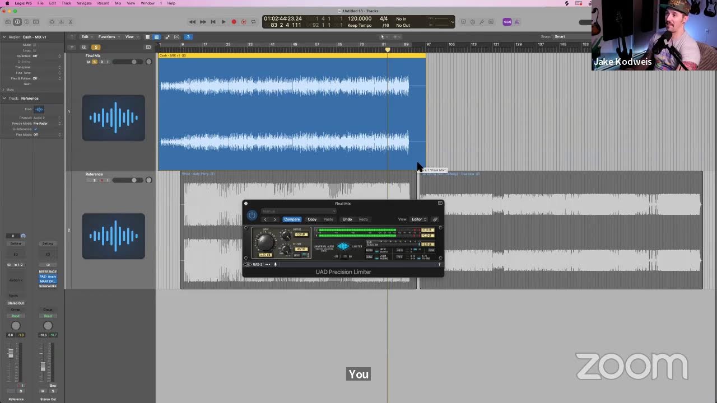The height and width of the screenshot is (403, 717).
Task: Record-enable the Final Mix track
Action: tap(101, 62)
